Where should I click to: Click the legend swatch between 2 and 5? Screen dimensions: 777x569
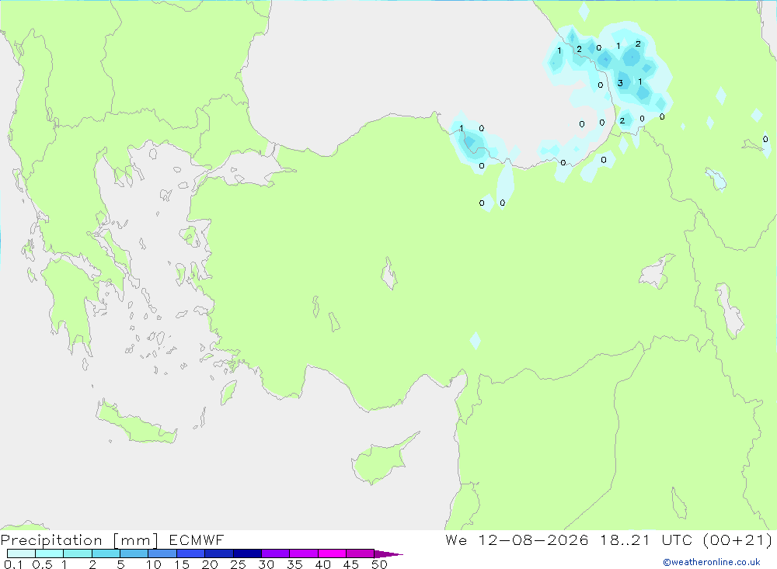(x=106, y=553)
